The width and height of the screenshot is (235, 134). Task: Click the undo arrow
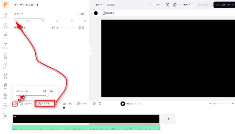pyautogui.click(x=151, y=5)
